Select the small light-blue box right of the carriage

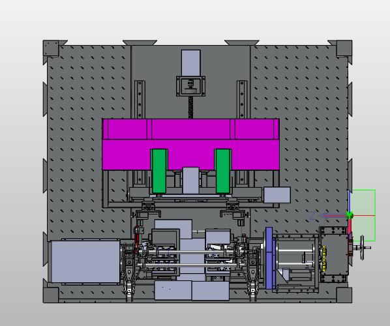pyautogui.click(x=277, y=195)
